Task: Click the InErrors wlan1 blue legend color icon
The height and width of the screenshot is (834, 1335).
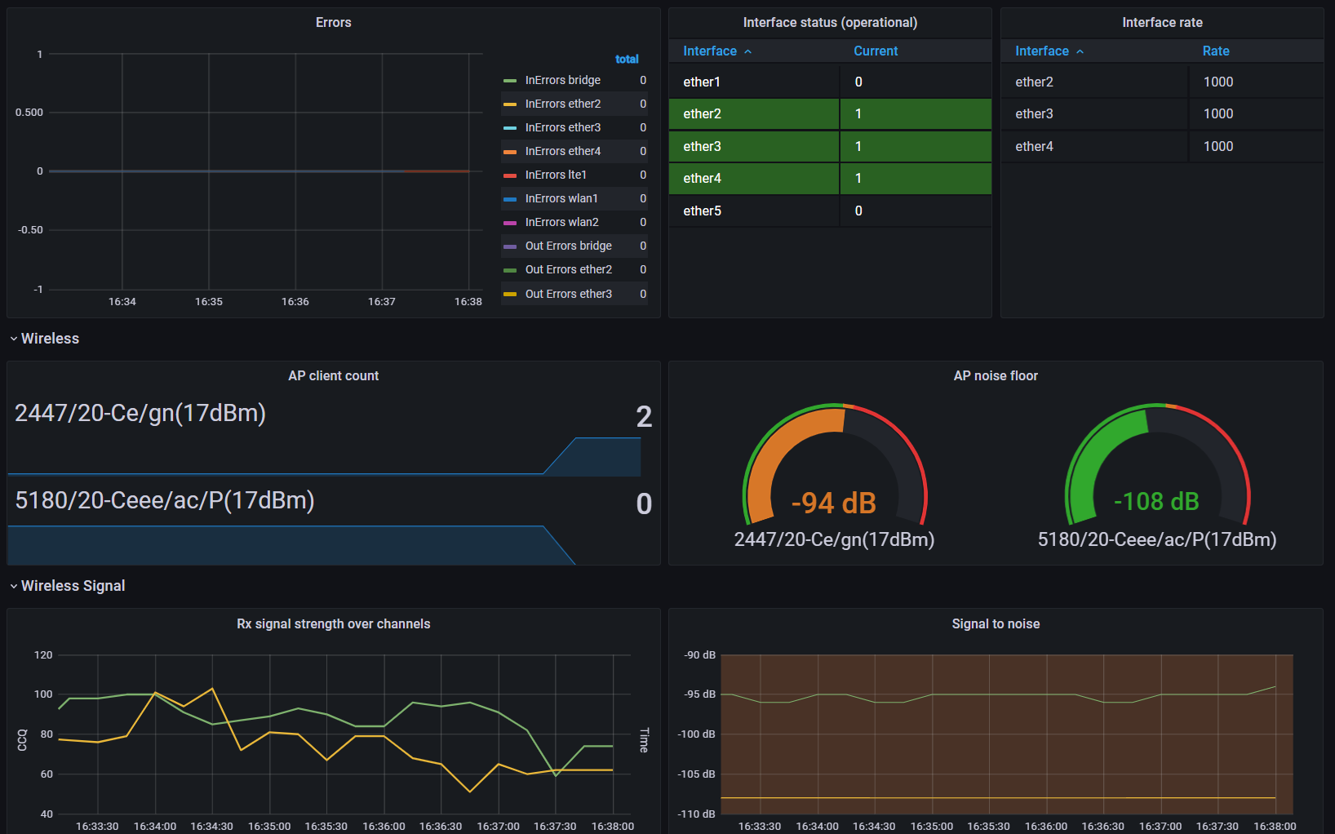Action: (510, 199)
